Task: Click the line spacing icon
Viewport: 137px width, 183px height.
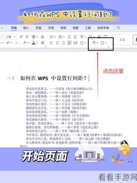Action: (x=82, y=43)
